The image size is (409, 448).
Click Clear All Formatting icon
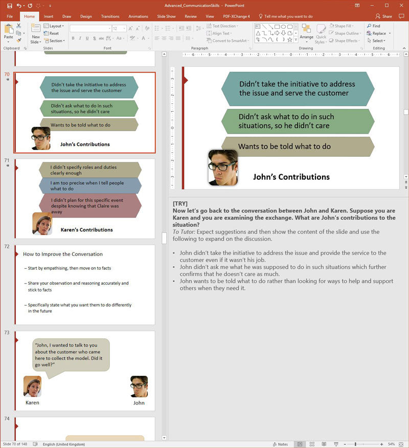click(147, 29)
